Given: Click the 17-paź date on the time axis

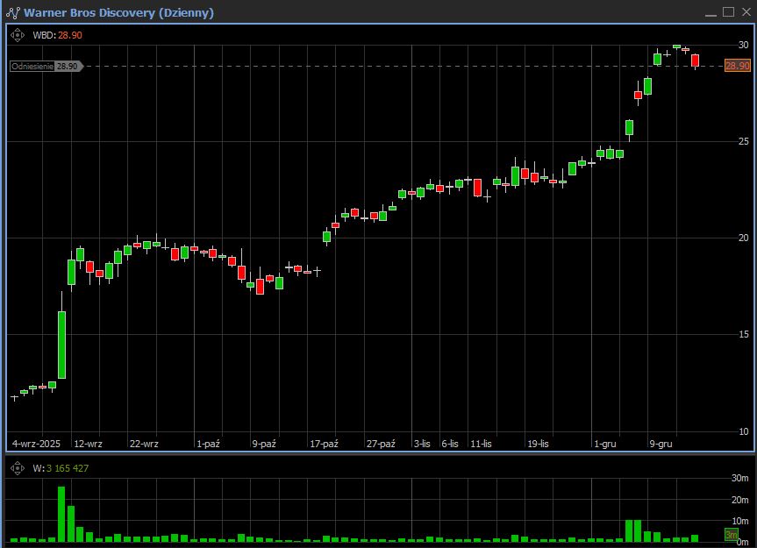Looking at the screenshot, I should pyautogui.click(x=324, y=444).
